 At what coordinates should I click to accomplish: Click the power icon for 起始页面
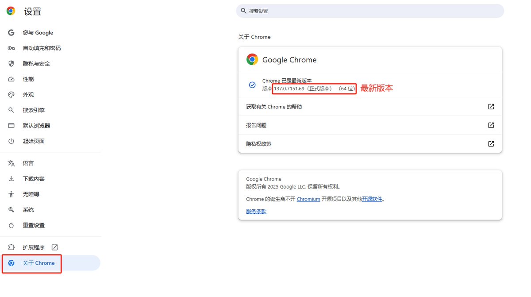12,141
